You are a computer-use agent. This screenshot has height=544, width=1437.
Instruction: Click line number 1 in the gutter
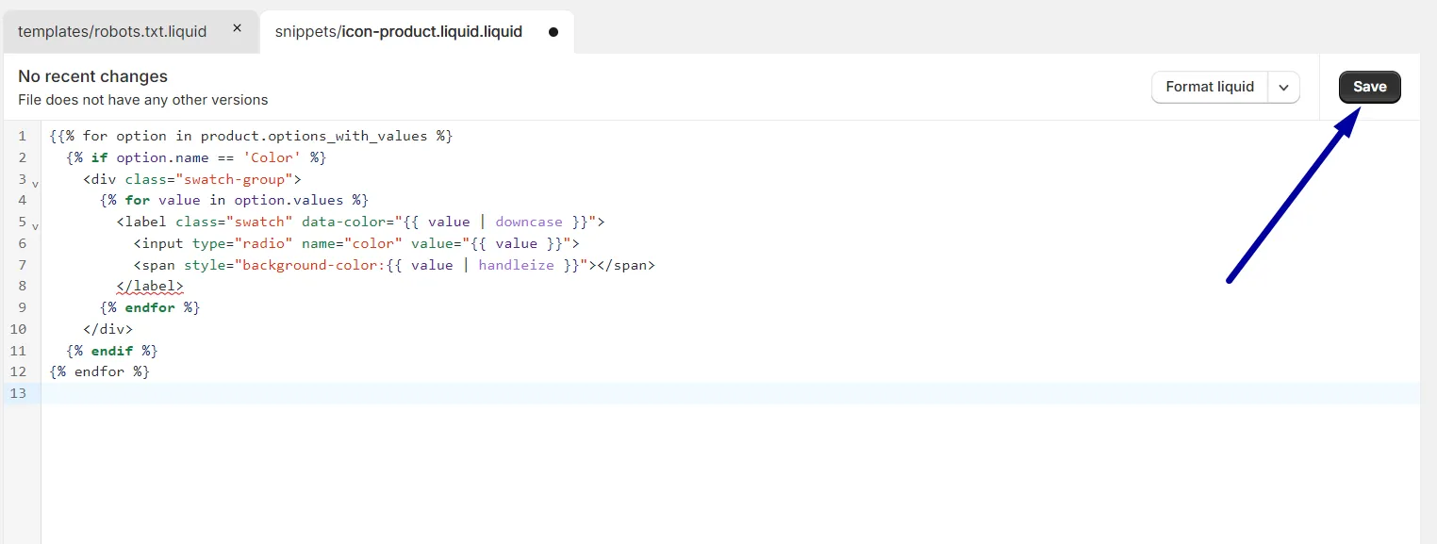tap(22, 136)
